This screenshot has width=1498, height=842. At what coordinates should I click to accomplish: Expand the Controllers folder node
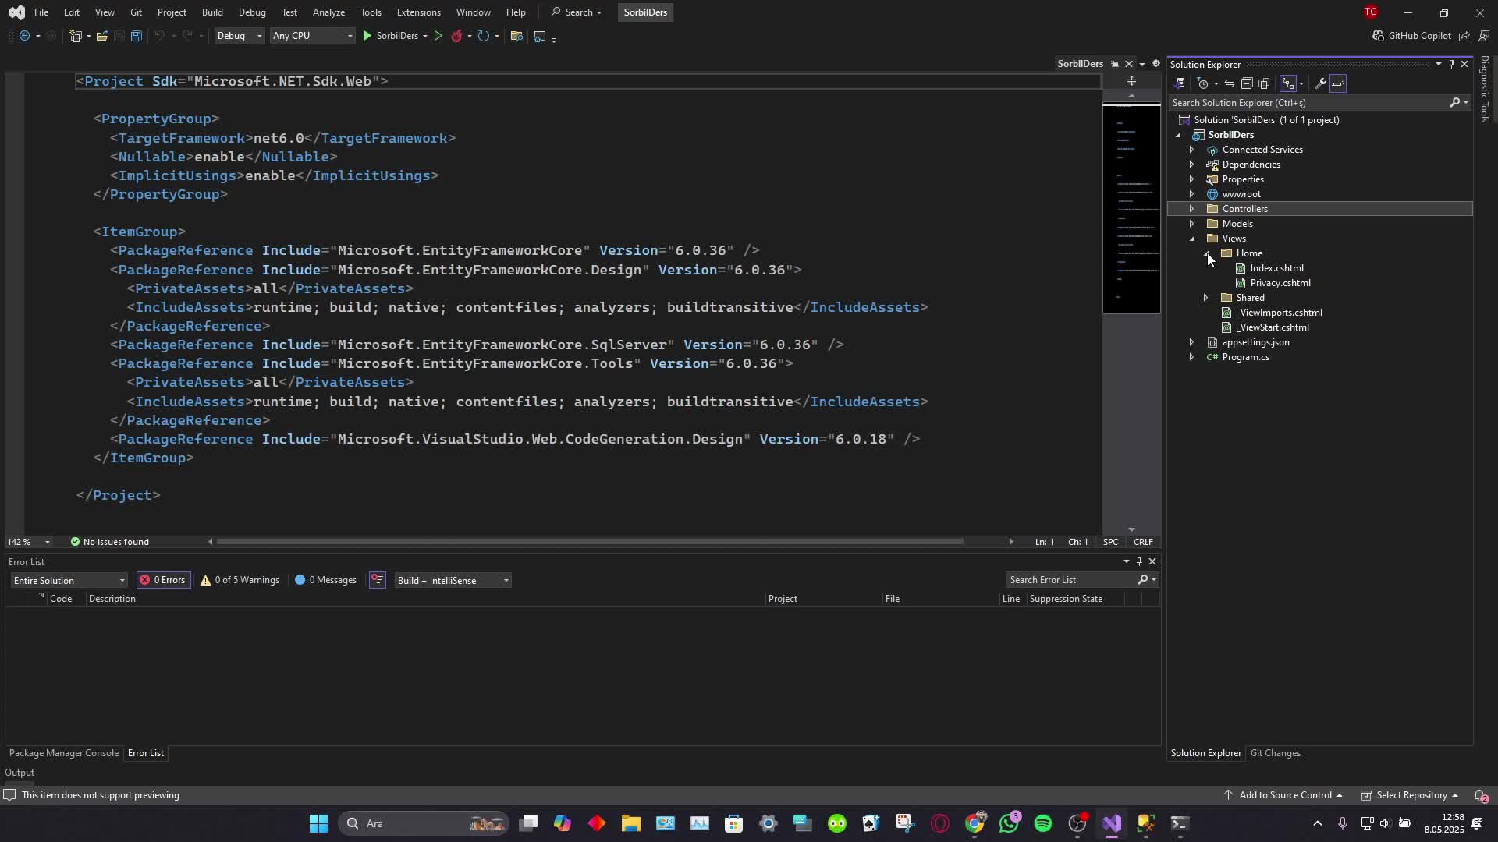1191,209
